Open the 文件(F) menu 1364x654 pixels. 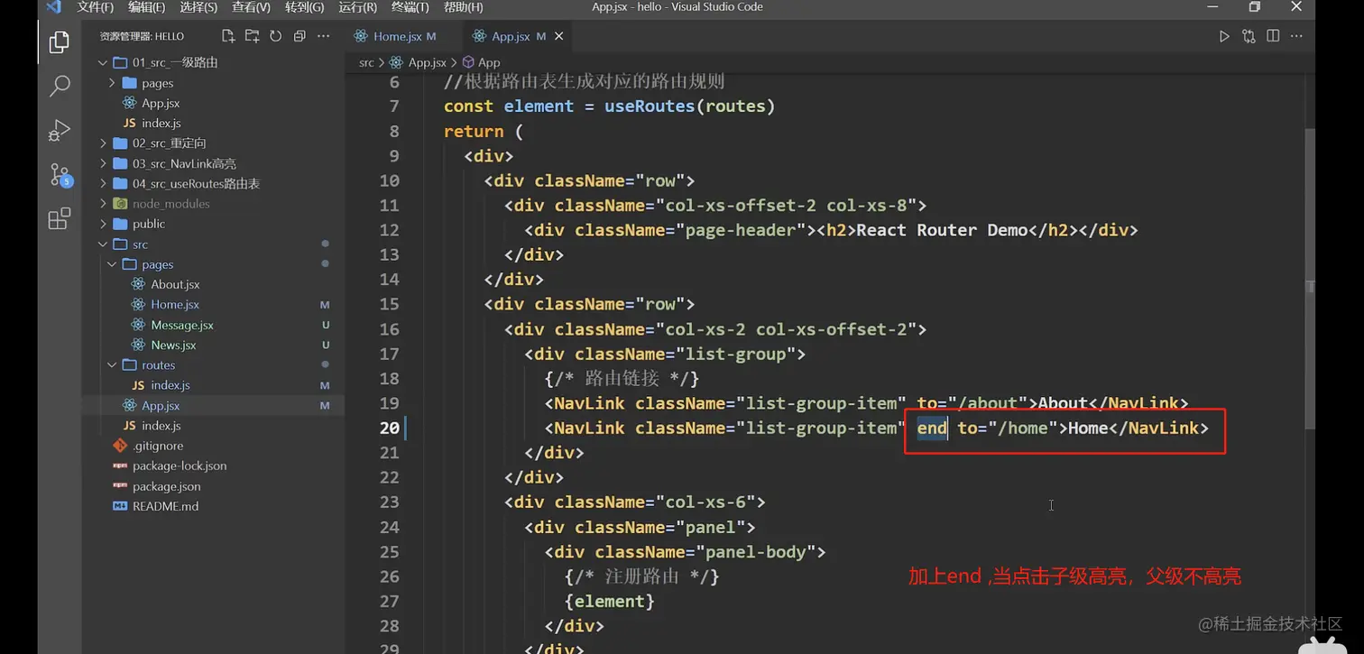(96, 7)
